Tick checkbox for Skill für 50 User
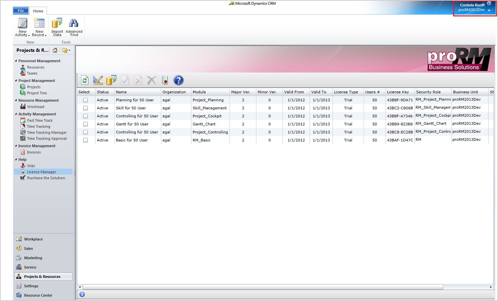Screen dimensions: 498x301 coord(85,108)
